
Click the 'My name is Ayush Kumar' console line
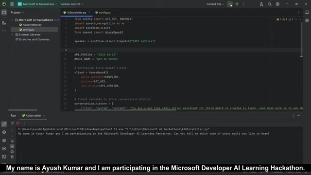tap(144, 134)
